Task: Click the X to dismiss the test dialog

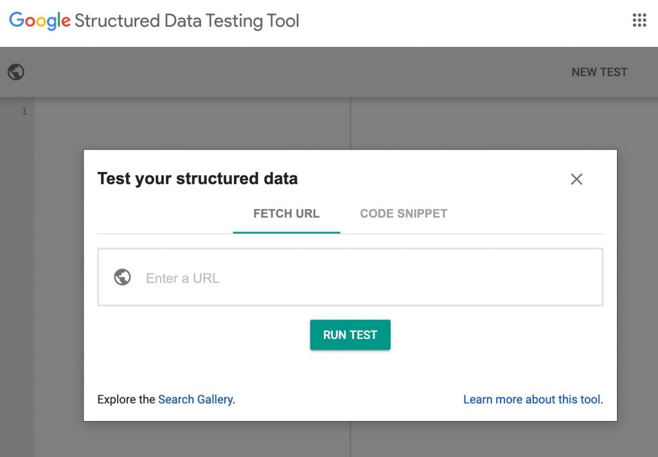Action: pos(576,179)
